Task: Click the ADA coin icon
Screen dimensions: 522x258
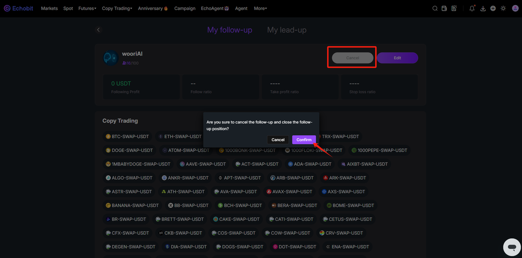Action: [x=290, y=164]
